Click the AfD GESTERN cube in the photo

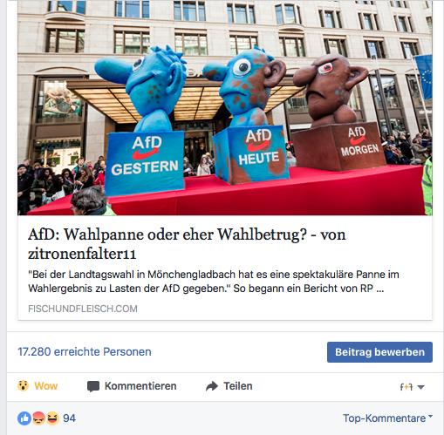145,163
